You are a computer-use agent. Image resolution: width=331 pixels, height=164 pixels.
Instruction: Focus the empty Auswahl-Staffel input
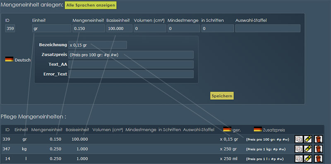[268, 28]
